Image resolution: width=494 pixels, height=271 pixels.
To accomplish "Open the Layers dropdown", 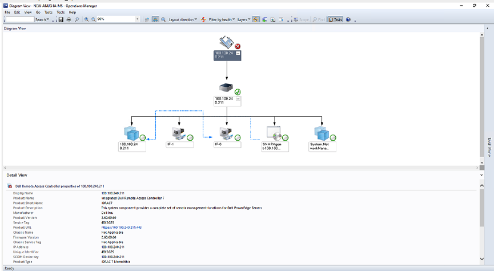I will (244, 19).
